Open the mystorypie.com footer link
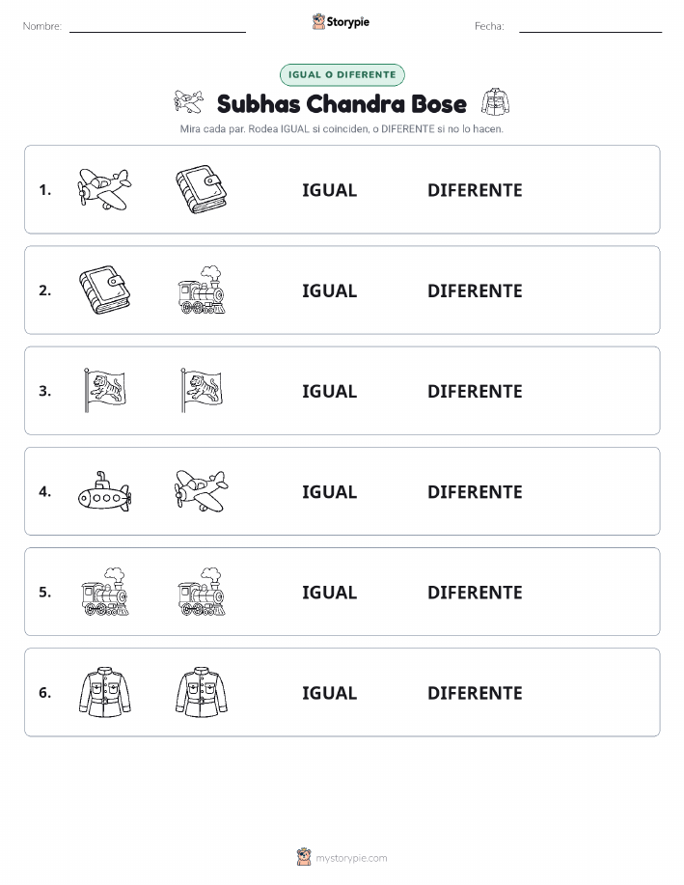The width and height of the screenshot is (684, 885). (351, 858)
